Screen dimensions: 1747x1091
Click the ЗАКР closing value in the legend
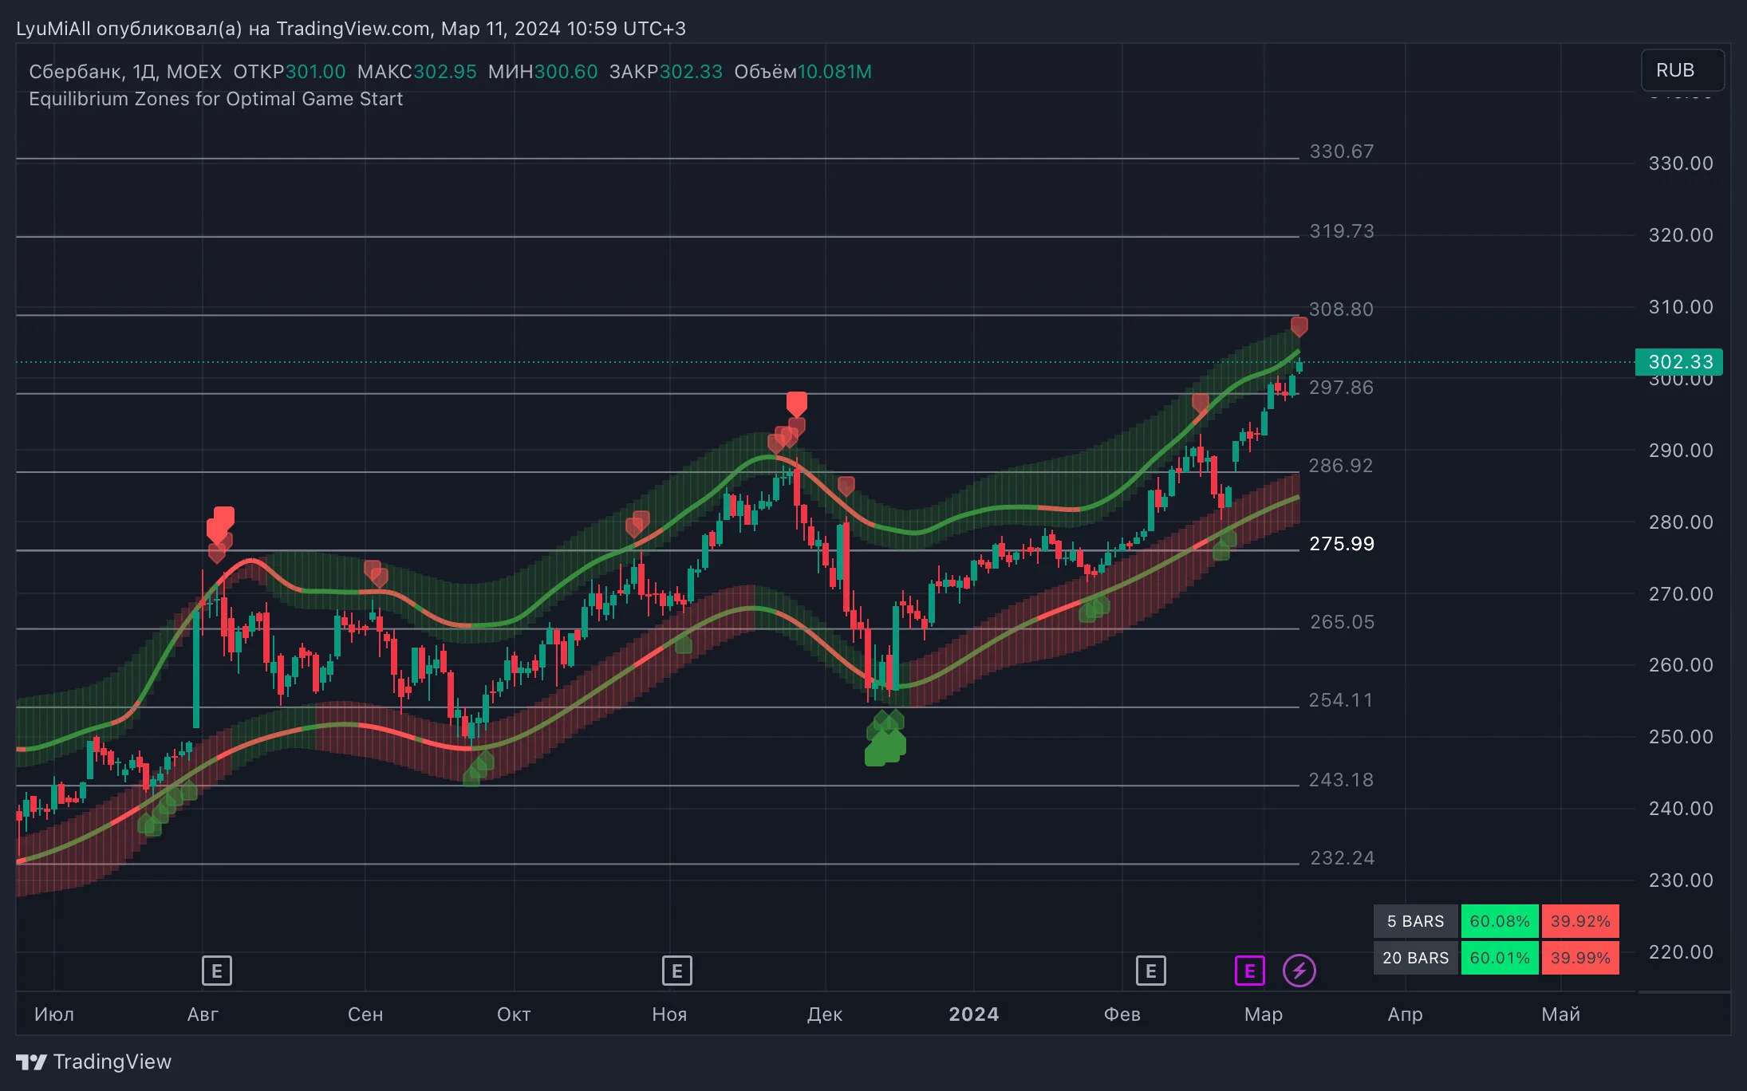pyautogui.click(x=691, y=72)
